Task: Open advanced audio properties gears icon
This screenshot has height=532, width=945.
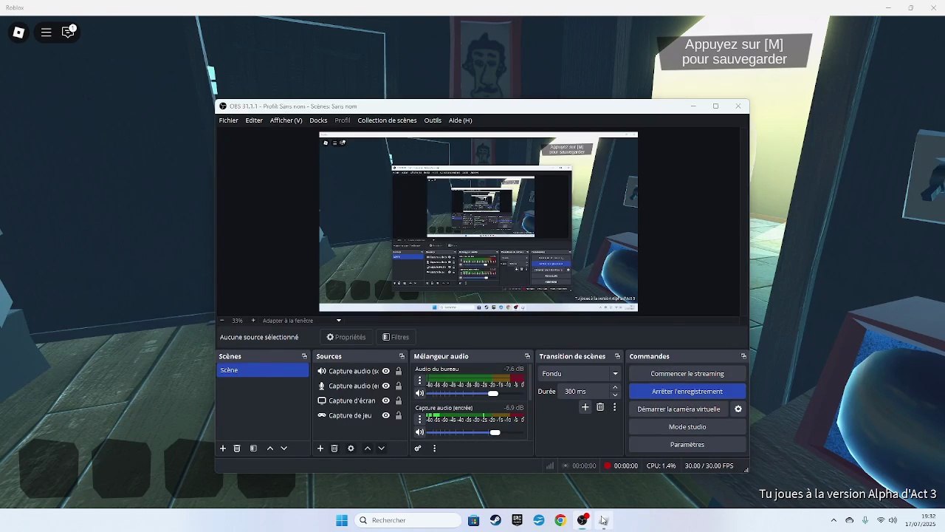Action: 418,449
